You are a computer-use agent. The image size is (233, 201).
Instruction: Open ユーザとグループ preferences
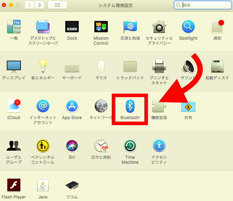[14, 146]
